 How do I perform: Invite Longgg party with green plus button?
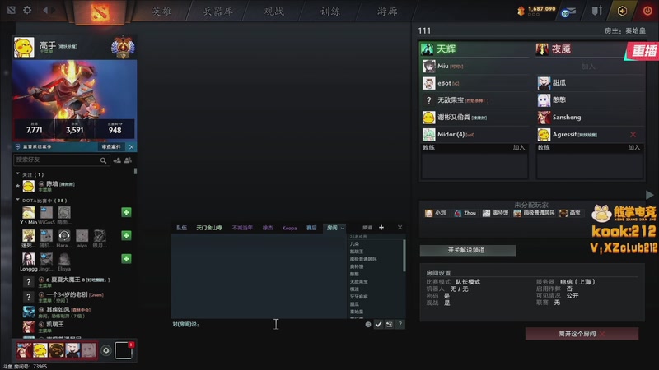coord(126,258)
